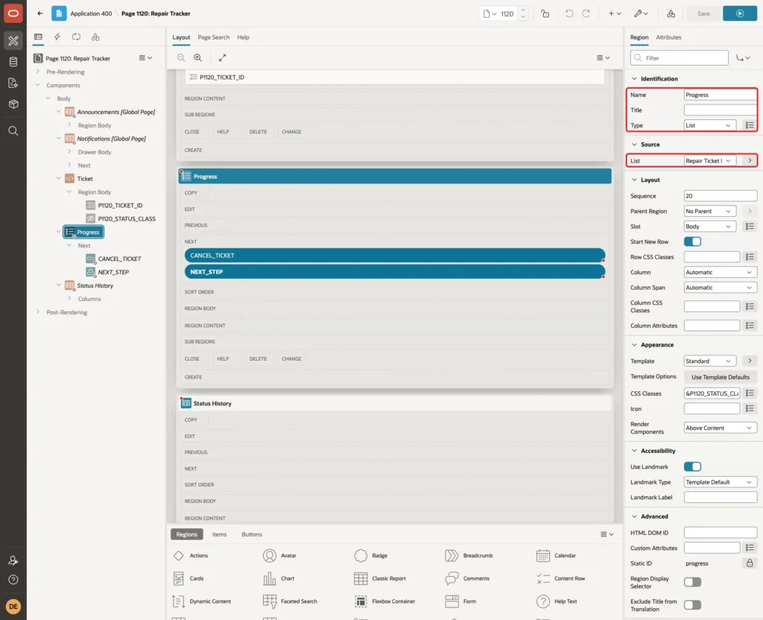The width and height of the screenshot is (763, 620).
Task: Expand the Pre-Rendering tree node
Action: coord(37,72)
